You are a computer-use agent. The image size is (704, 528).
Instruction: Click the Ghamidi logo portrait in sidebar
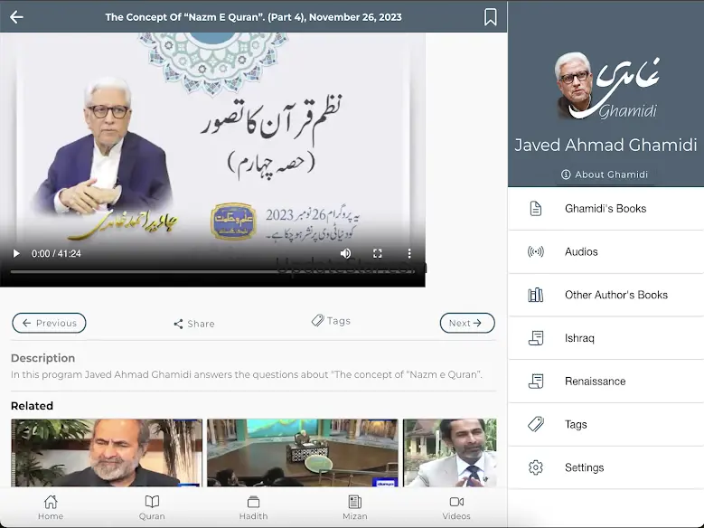606,87
